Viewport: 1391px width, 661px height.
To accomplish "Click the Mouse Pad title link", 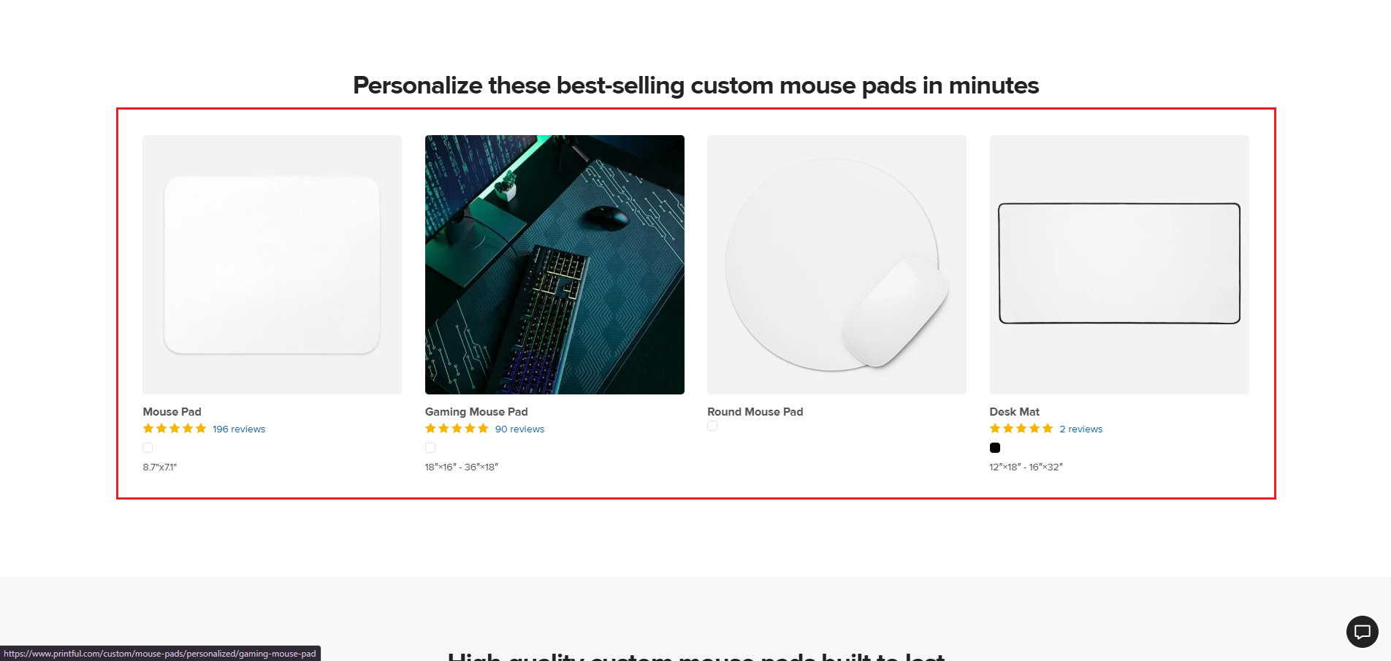I will pyautogui.click(x=172, y=412).
